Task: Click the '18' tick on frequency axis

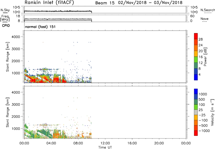Action: click(18, 16)
